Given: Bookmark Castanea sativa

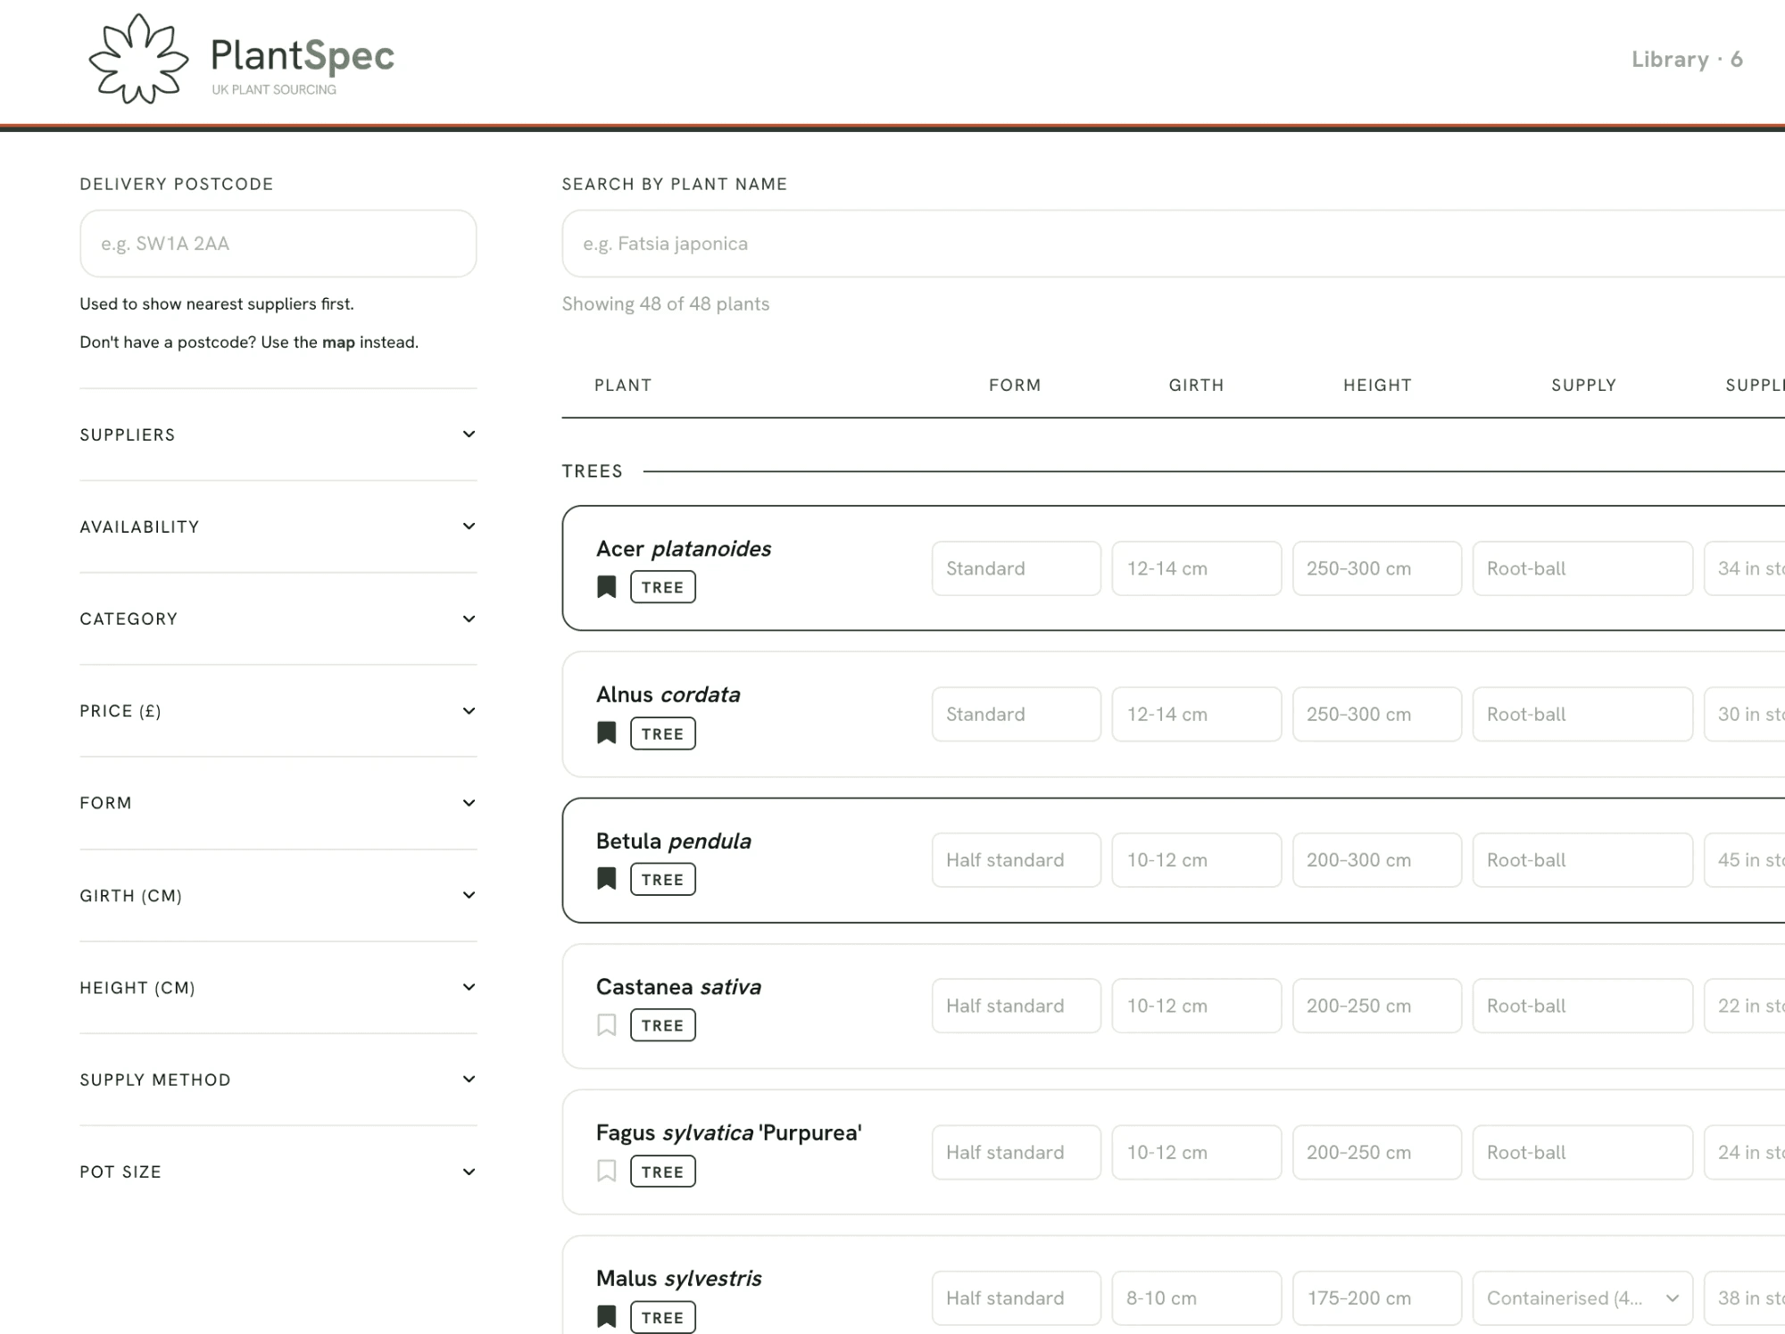Looking at the screenshot, I should 607,1025.
